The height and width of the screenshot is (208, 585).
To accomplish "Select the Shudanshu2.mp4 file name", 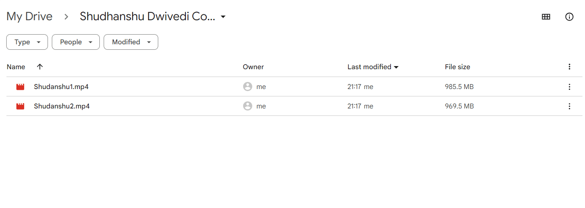I will [62, 106].
